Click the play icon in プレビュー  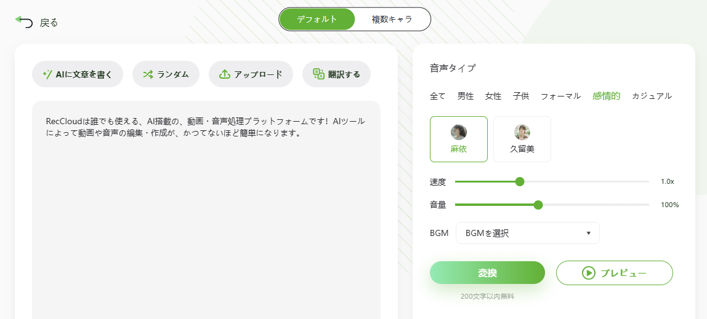pyautogui.click(x=588, y=273)
